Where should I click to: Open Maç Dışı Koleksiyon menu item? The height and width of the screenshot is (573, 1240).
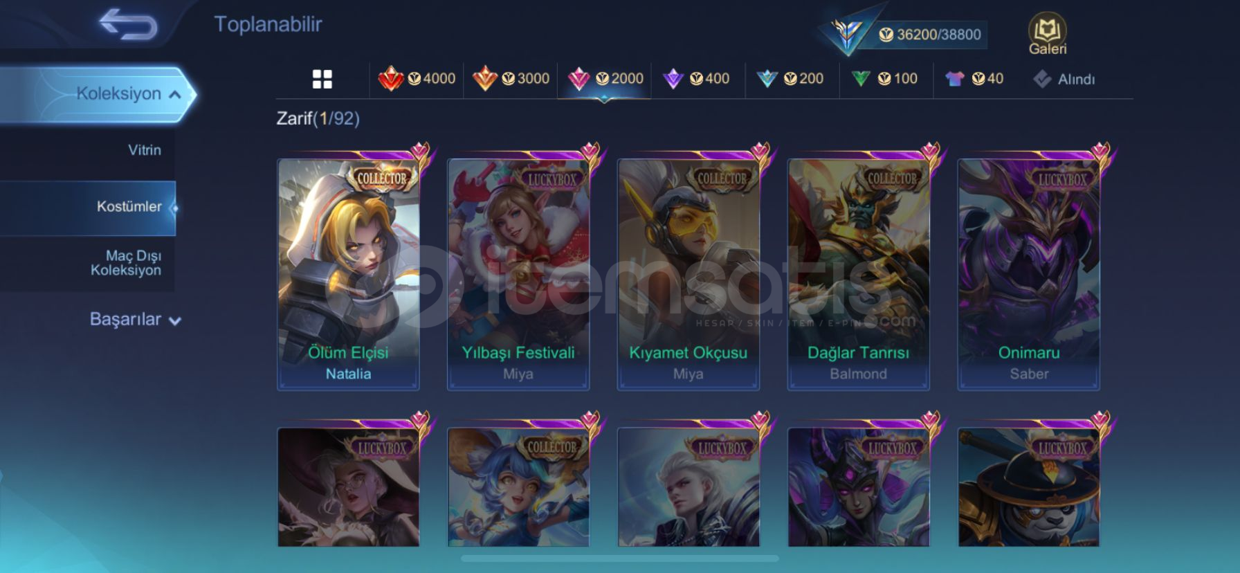126,263
